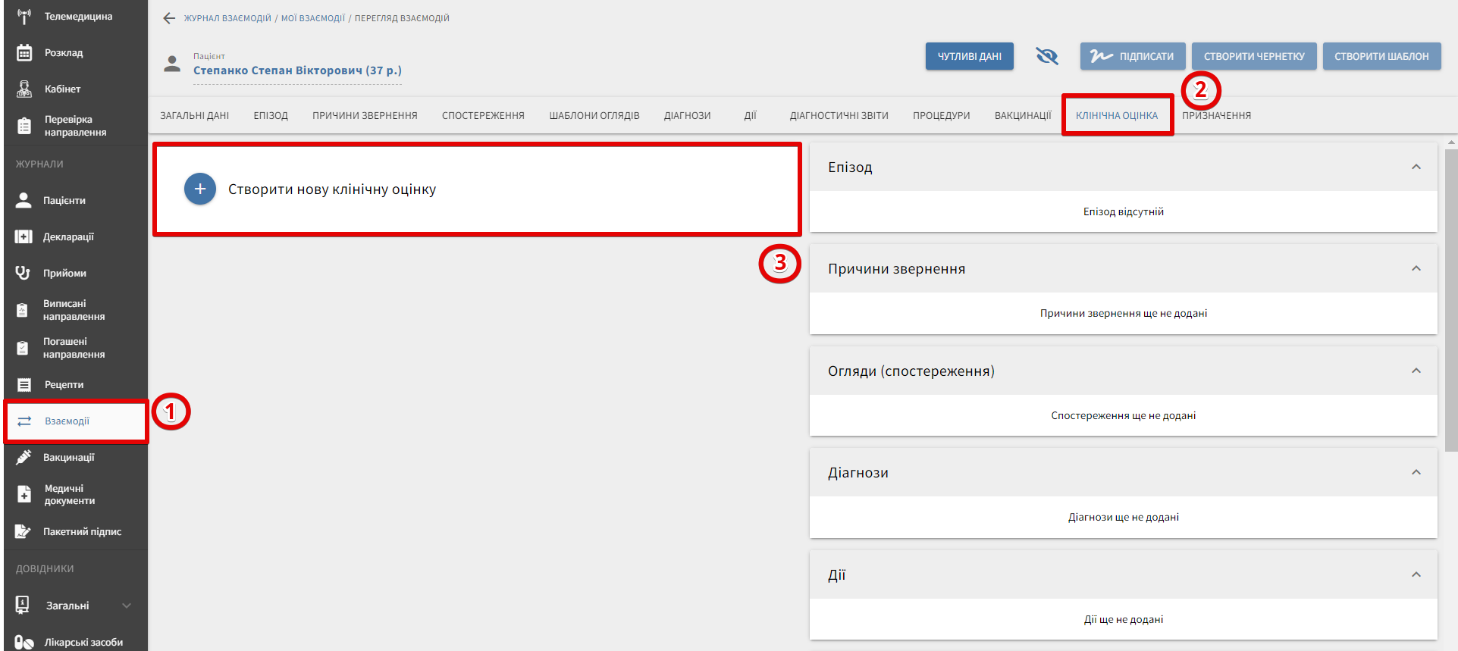This screenshot has width=1458, height=651.
Task: Collapse the Епізод panel
Action: coord(1416,167)
